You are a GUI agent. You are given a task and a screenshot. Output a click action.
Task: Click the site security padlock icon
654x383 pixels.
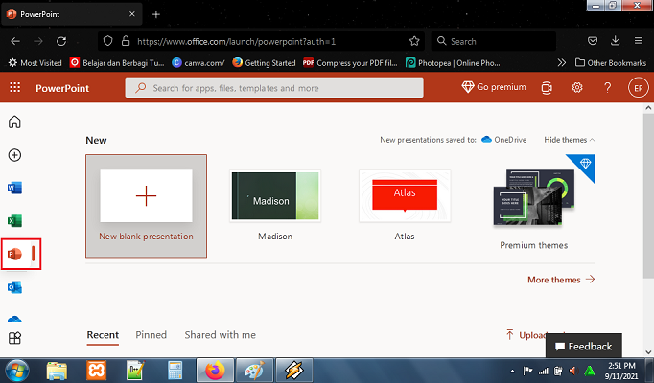126,41
